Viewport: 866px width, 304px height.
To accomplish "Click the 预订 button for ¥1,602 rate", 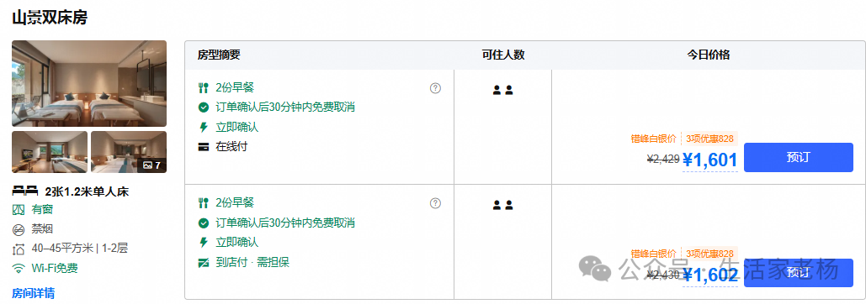I will 798,273.
